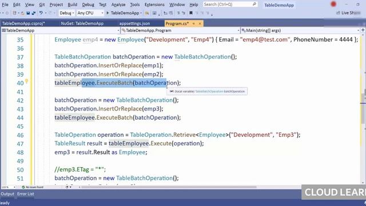
Task: Click the Open File toolbar icon
Action: (23, 13)
